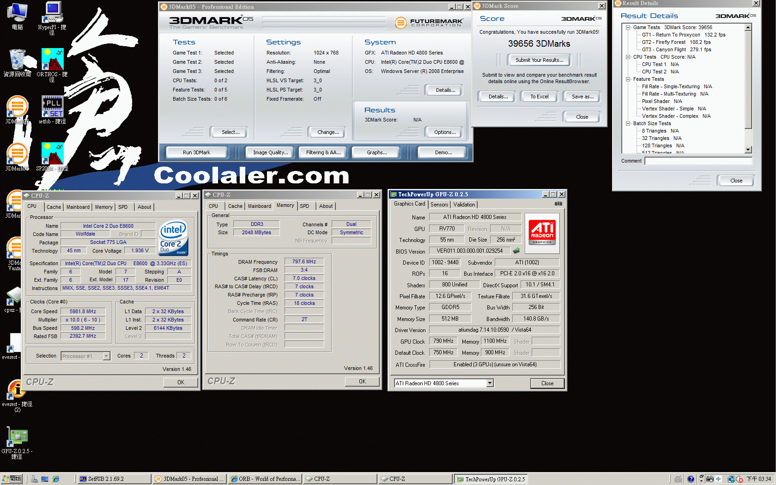
Task: Switch to GPU-Z Validation tab
Action: [464, 205]
